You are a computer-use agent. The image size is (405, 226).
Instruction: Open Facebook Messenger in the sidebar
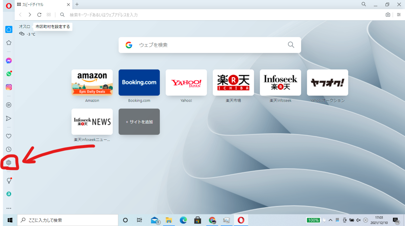(x=9, y=61)
